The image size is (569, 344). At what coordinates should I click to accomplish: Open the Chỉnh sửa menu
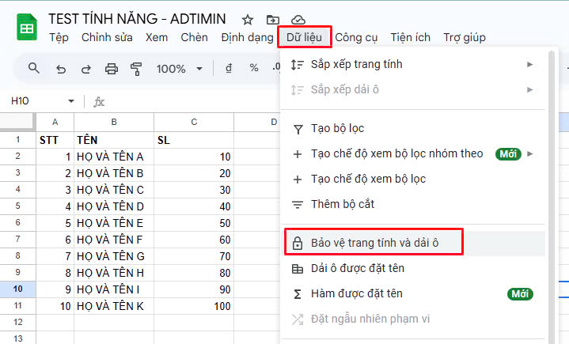coord(107,37)
